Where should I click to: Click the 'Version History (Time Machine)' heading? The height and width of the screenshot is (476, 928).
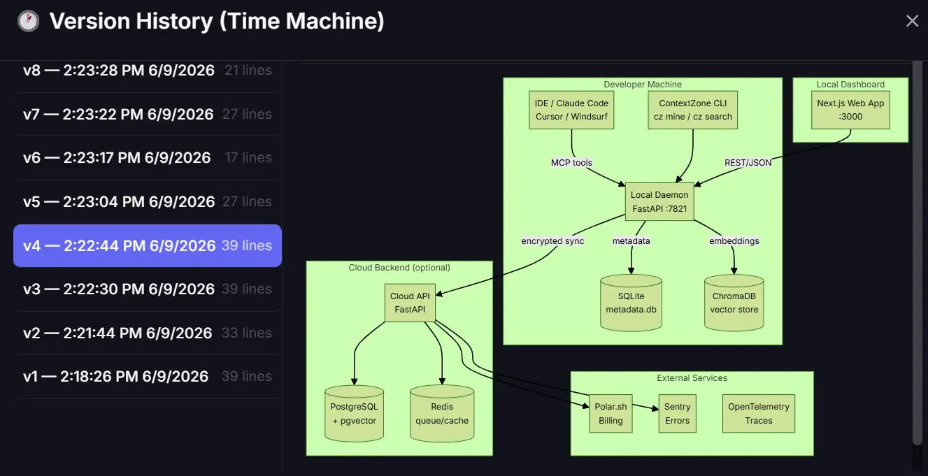pos(217,21)
